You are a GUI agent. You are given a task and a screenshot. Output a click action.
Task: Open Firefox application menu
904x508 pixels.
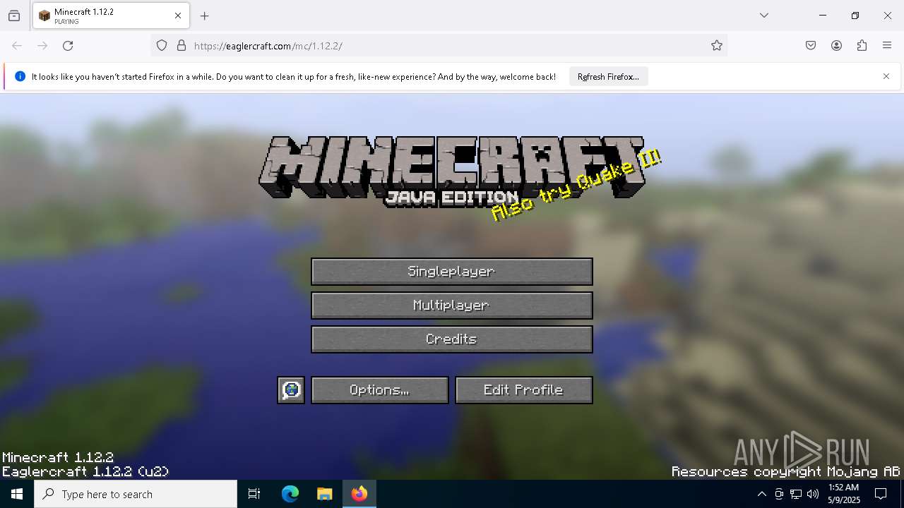point(887,46)
